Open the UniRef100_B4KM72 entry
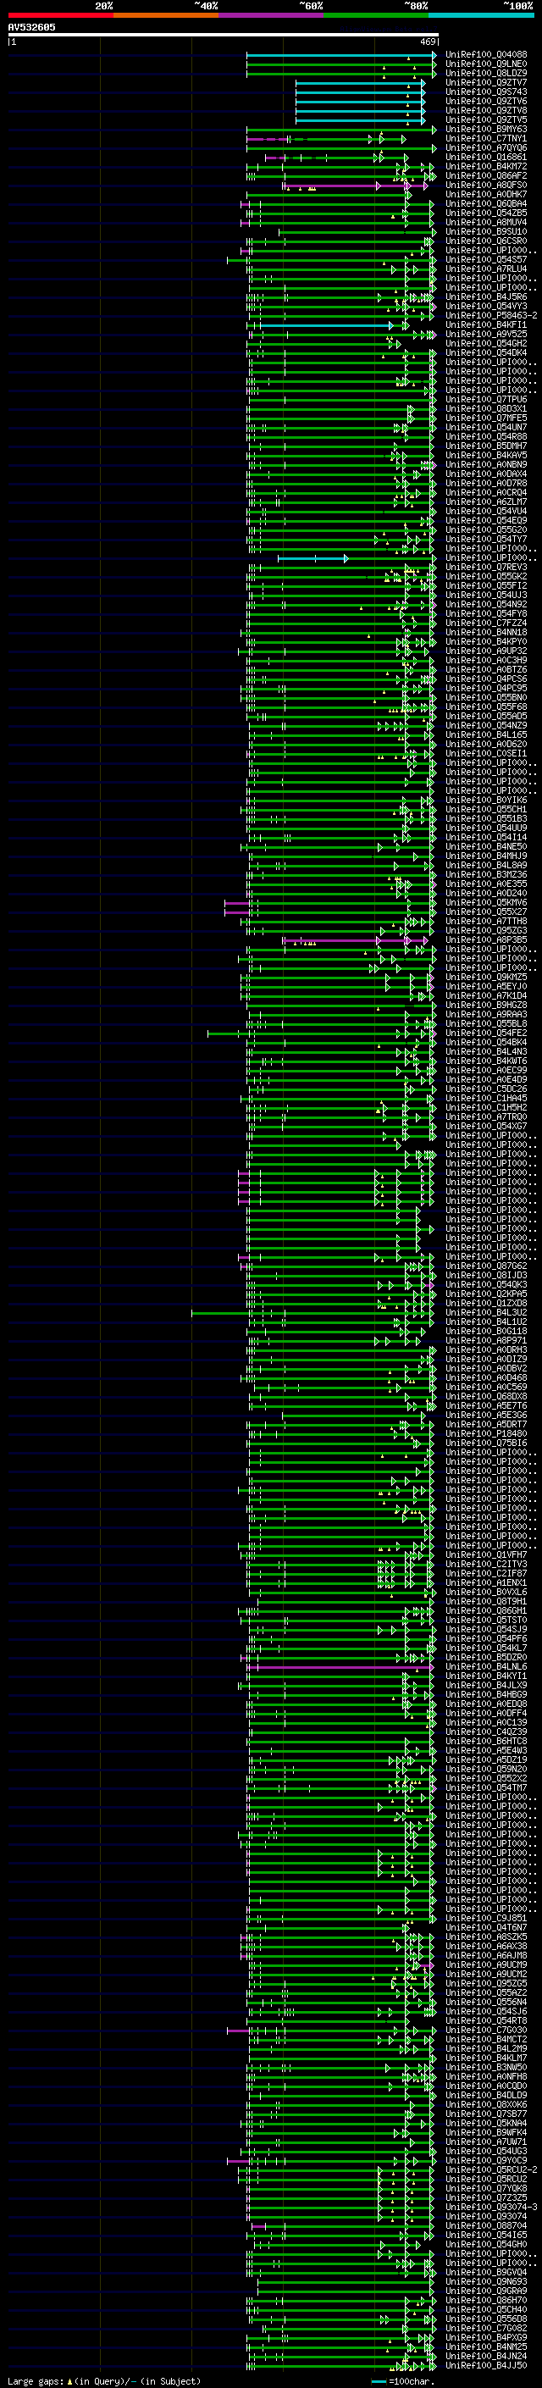The image size is (542, 2388). tap(486, 166)
